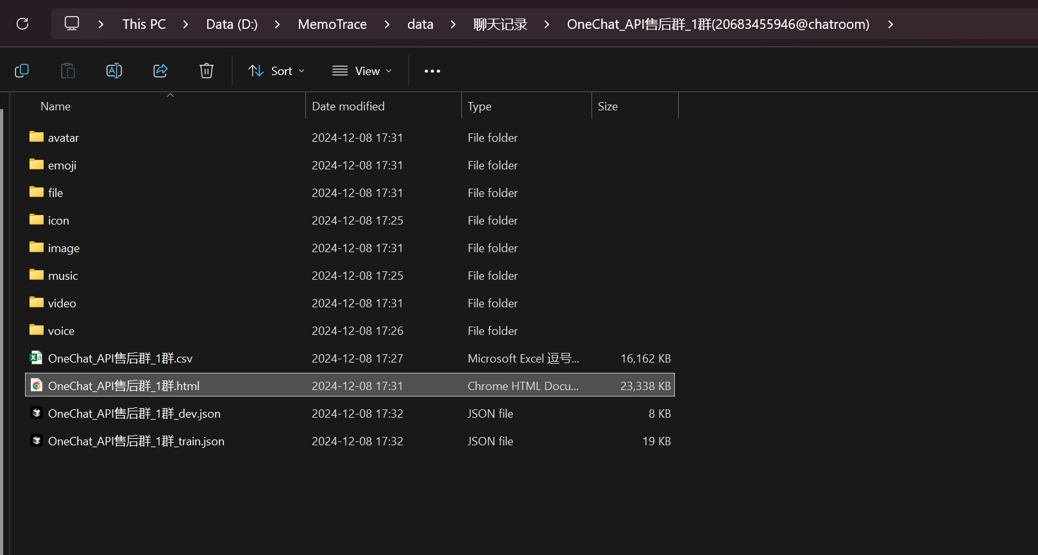This screenshot has height=555, width=1038.
Task: Select the icon folder's icon
Action: pos(37,219)
